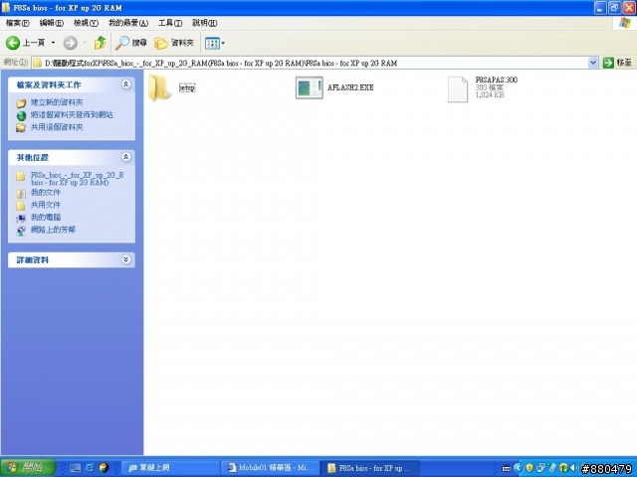
Task: Select the setup folder icon
Action: 159,88
